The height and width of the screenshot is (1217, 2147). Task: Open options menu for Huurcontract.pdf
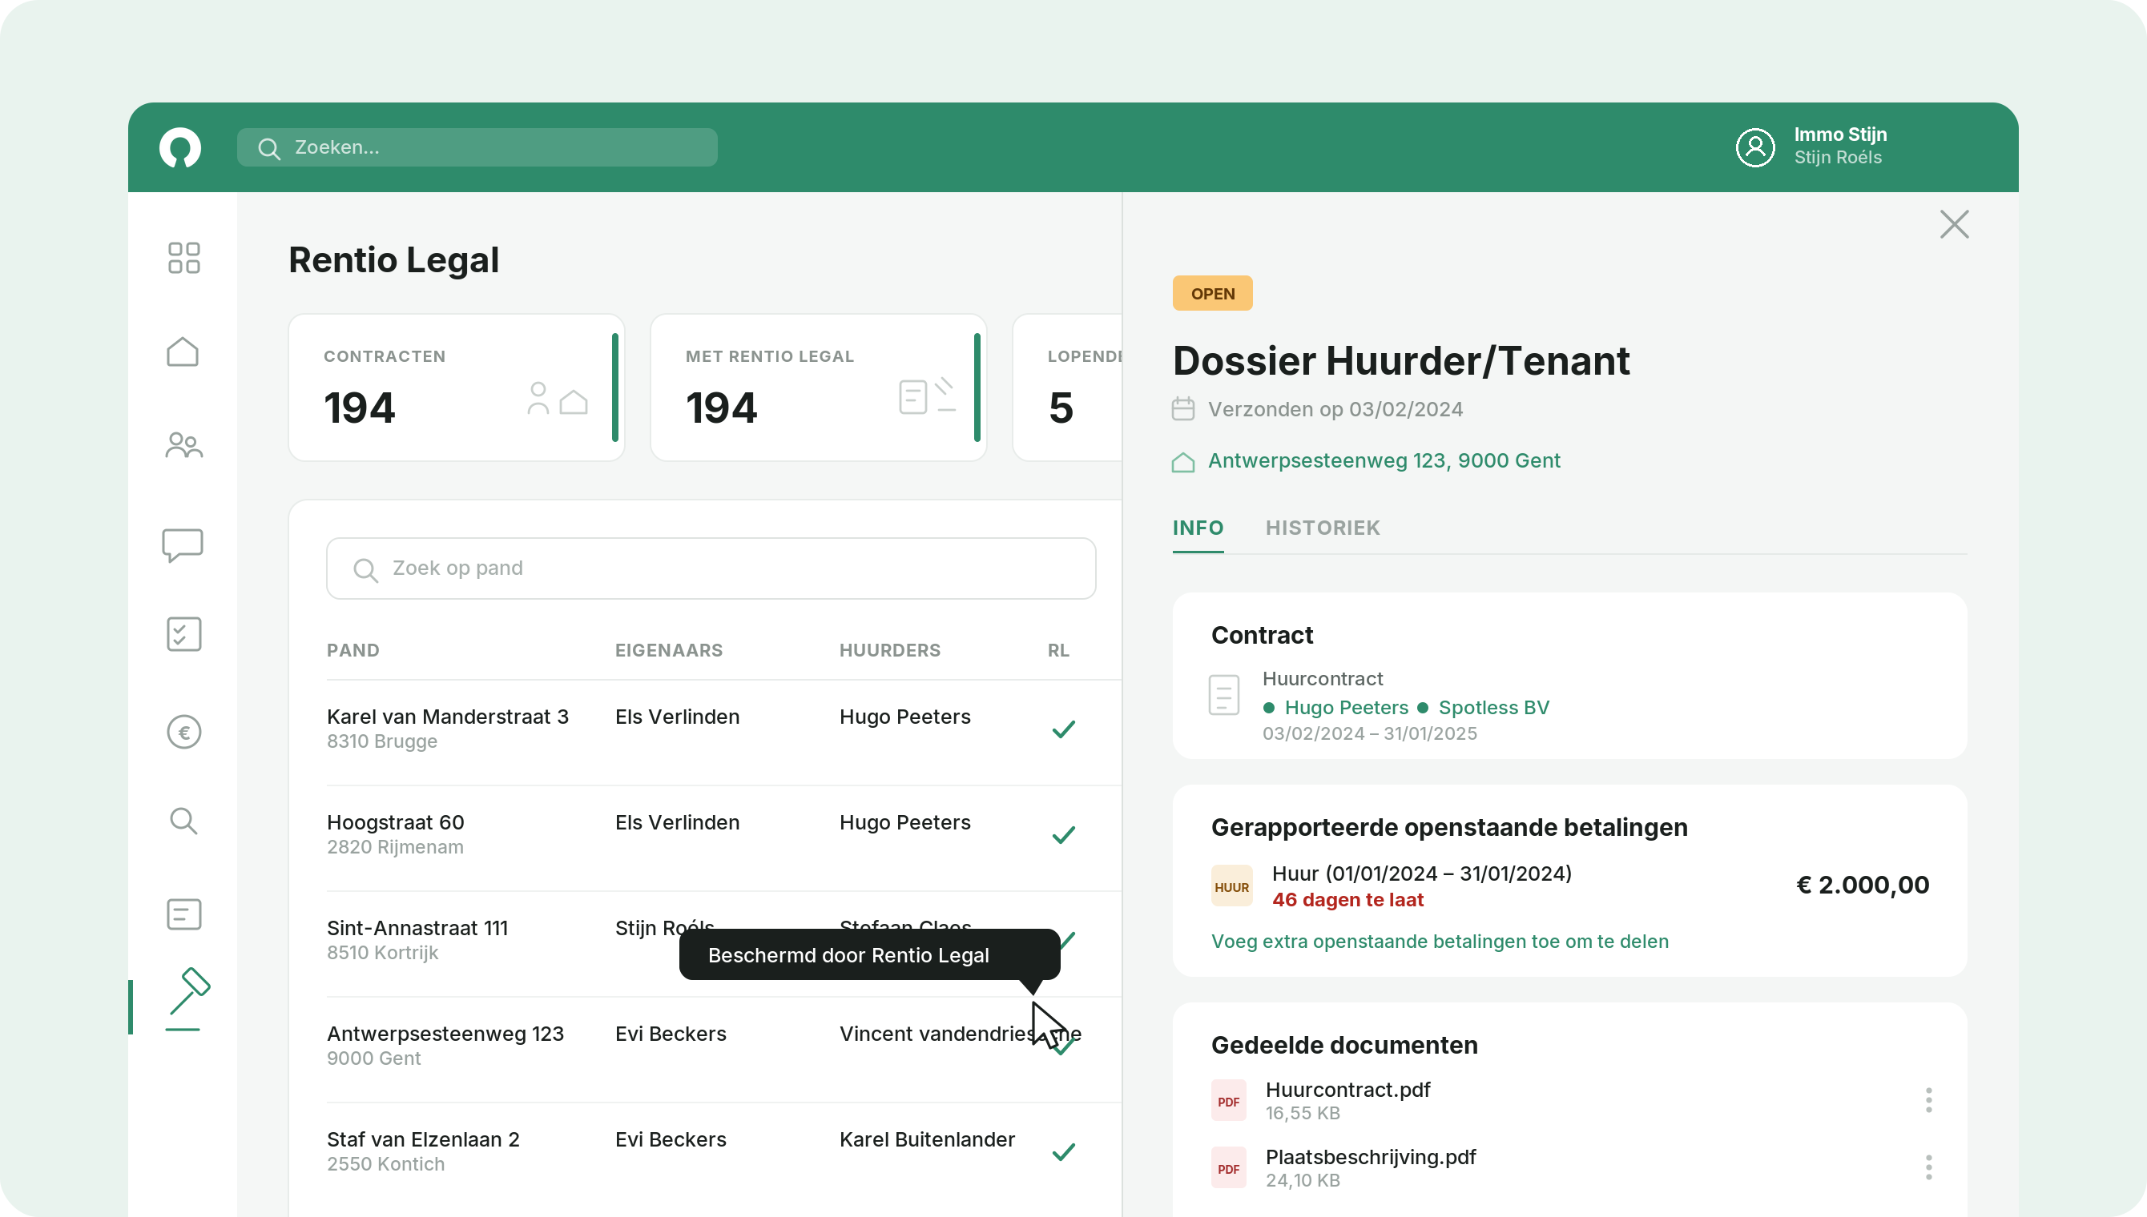pyautogui.click(x=1928, y=1100)
